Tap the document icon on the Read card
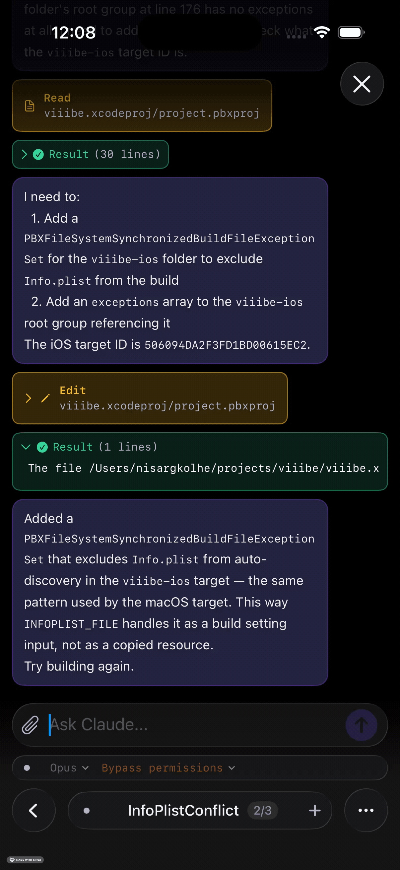 coord(30,106)
